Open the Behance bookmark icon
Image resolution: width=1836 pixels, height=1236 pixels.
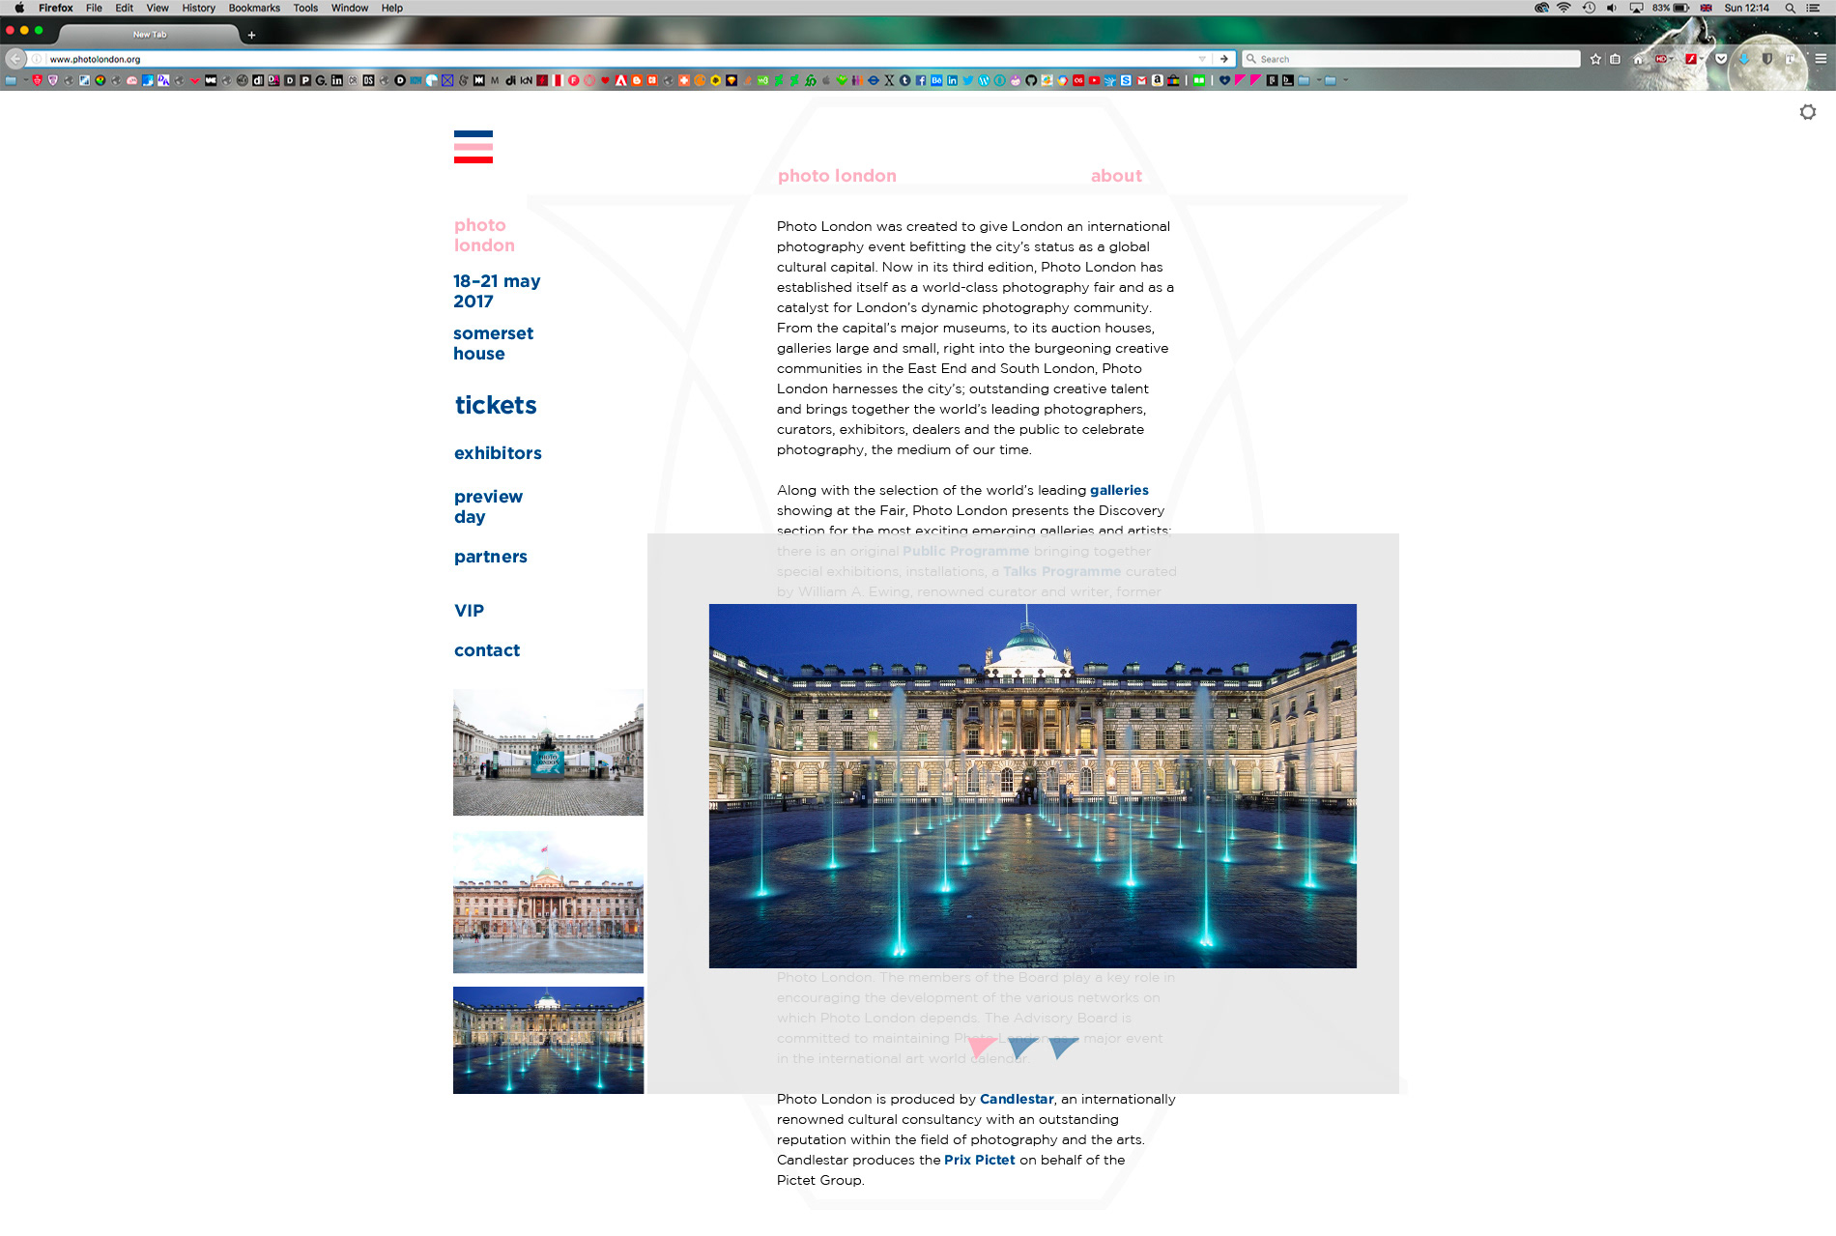point(936,80)
